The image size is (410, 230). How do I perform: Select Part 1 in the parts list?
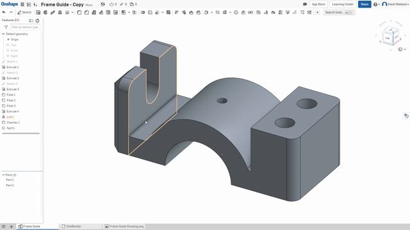point(10,180)
